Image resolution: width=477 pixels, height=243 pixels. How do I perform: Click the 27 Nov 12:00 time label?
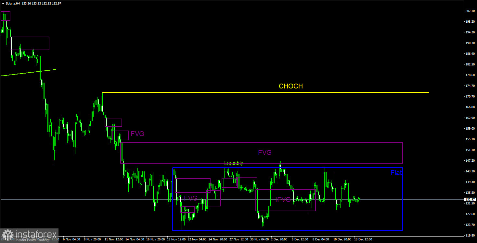click(238, 239)
